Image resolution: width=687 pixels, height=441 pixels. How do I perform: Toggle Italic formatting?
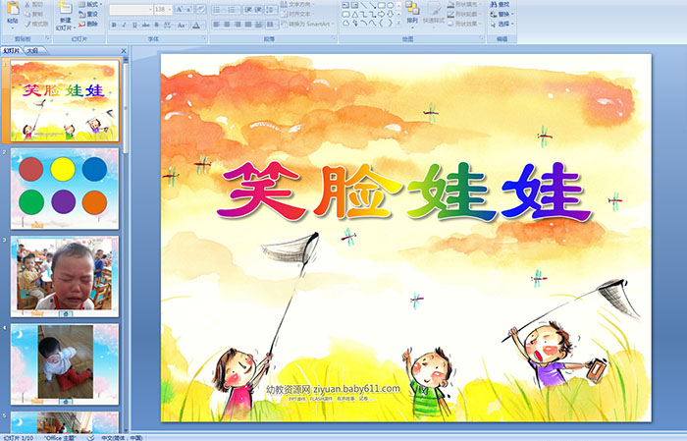pyautogui.click(x=124, y=25)
